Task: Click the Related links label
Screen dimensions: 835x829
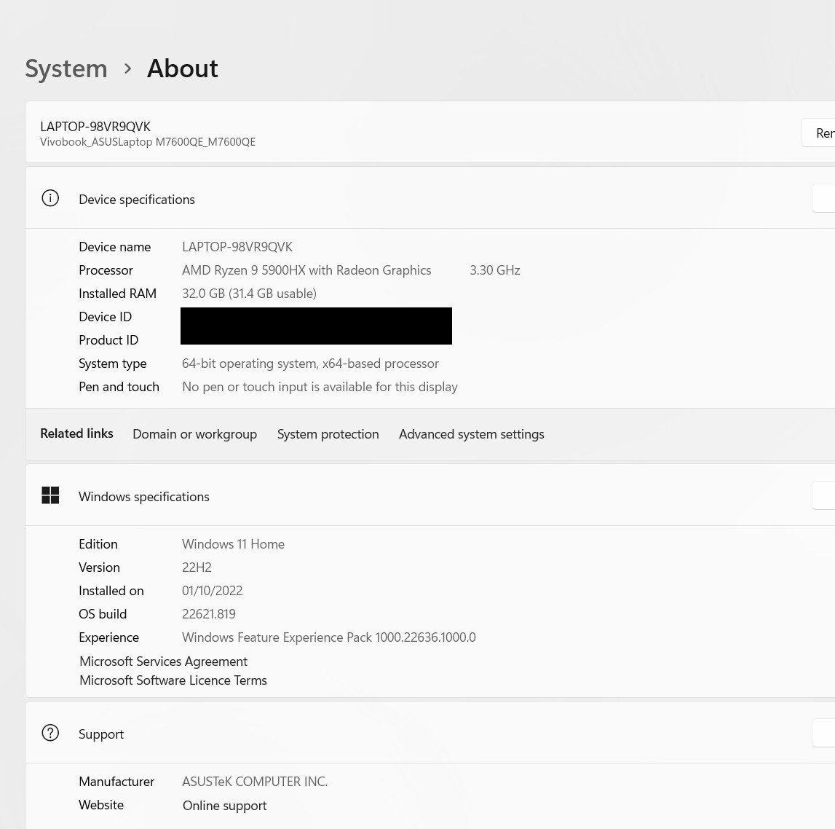Action: (76, 433)
